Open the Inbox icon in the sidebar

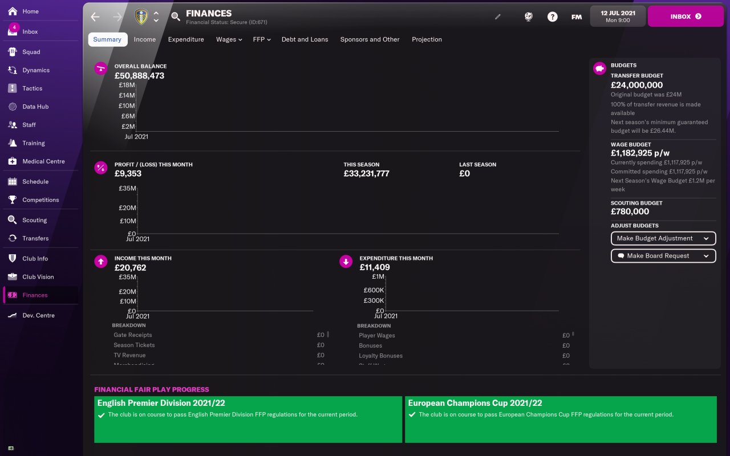click(13, 31)
